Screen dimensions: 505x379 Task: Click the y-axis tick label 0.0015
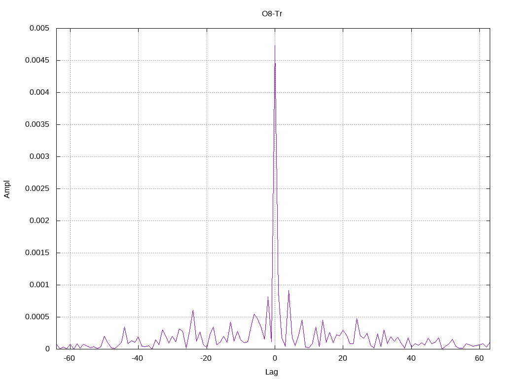coord(37,253)
